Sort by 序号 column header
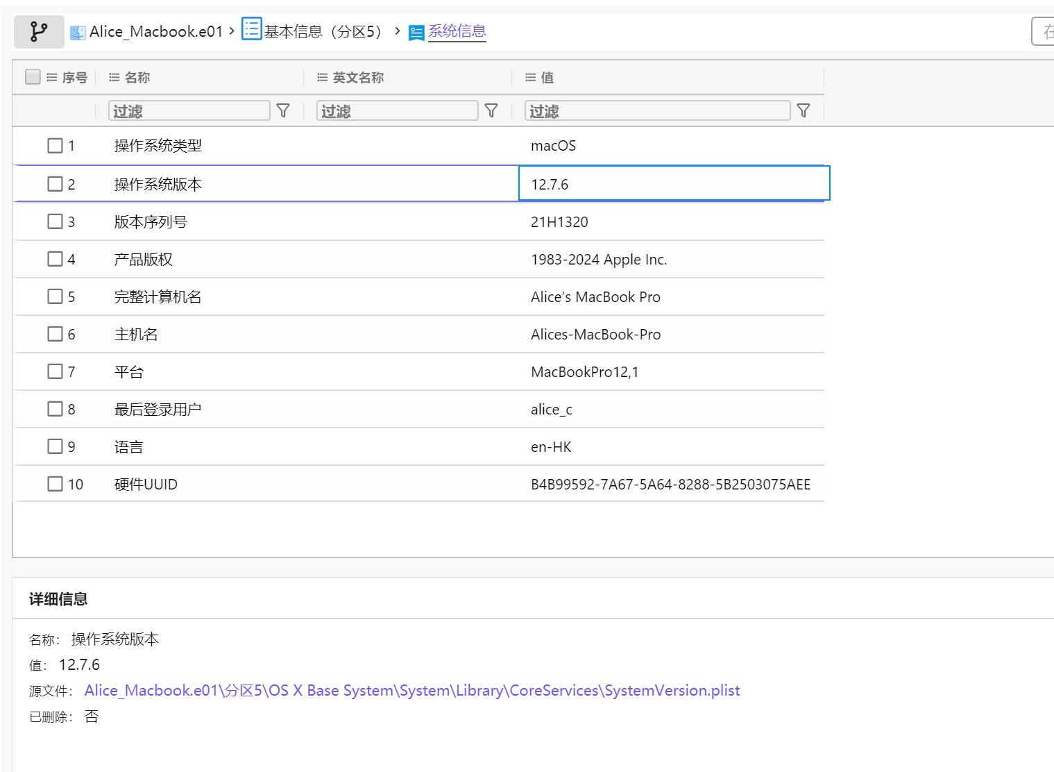This screenshot has width=1054, height=772. coord(75,78)
